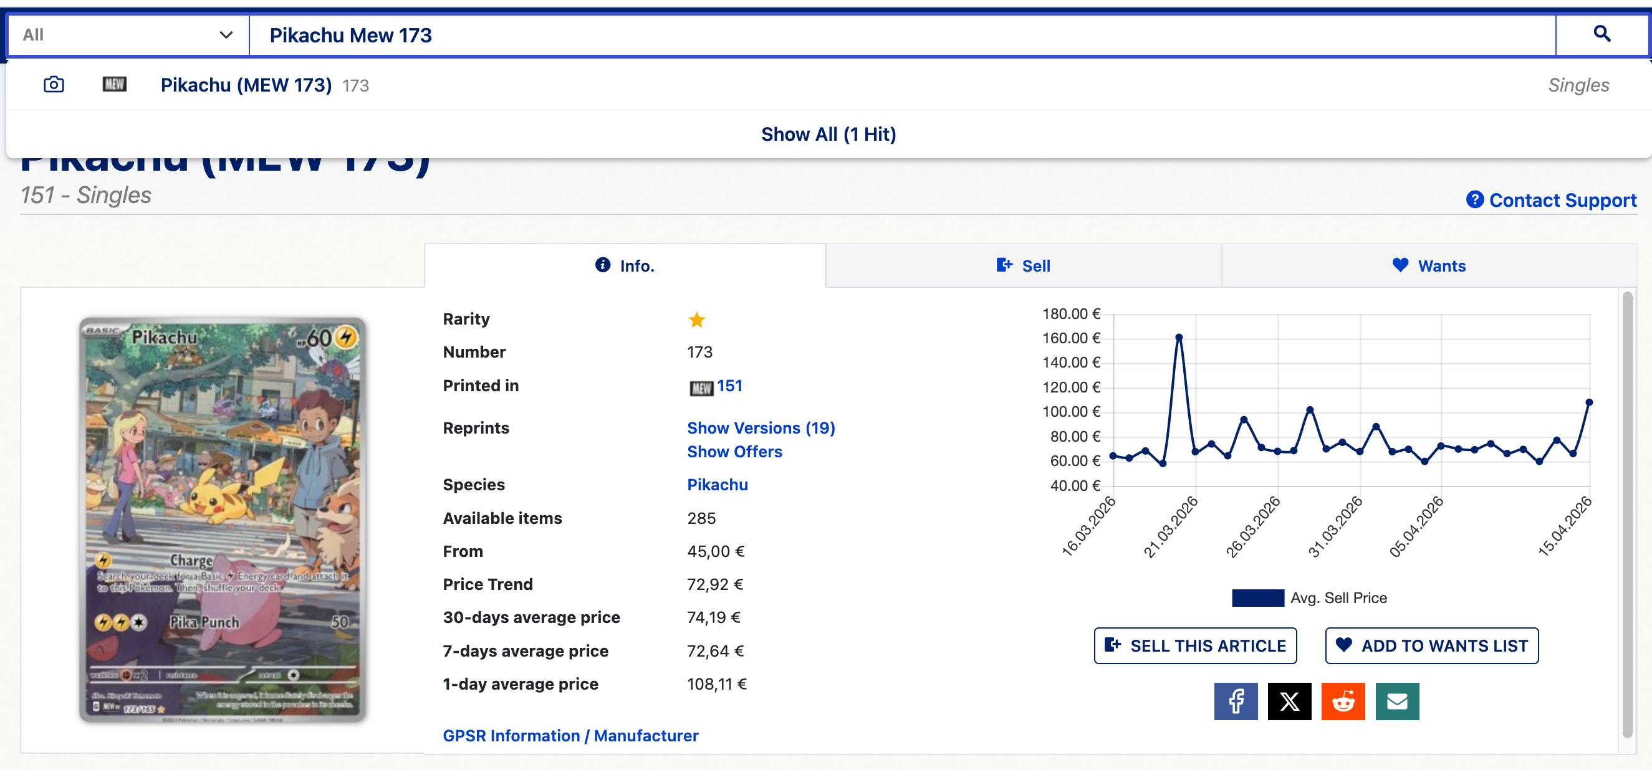Share the card on Reddit

[x=1343, y=701]
